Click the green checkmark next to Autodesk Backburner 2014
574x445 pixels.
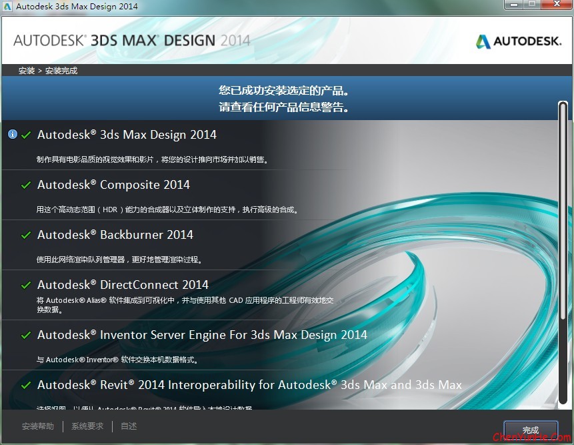pos(26,235)
